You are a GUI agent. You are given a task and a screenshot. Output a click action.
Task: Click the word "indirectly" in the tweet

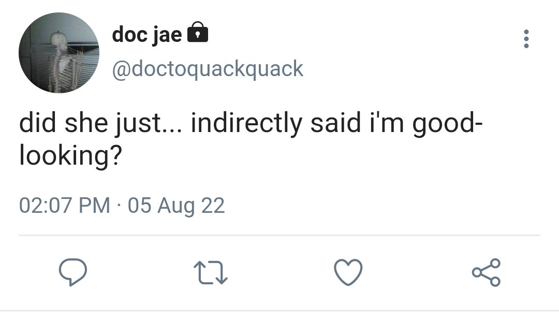[247, 123]
